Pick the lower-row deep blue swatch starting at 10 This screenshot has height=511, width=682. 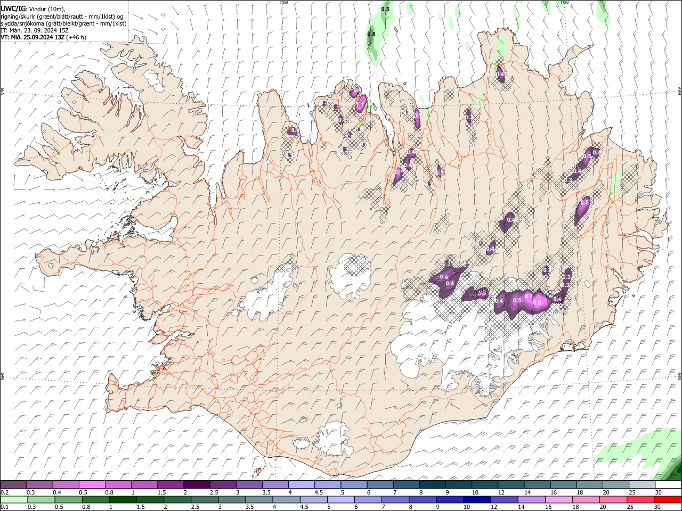click(x=477, y=499)
